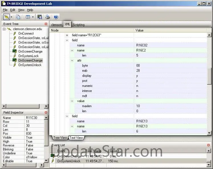
Task: Click Event List scroll down arrow
Action: (x=208, y=165)
